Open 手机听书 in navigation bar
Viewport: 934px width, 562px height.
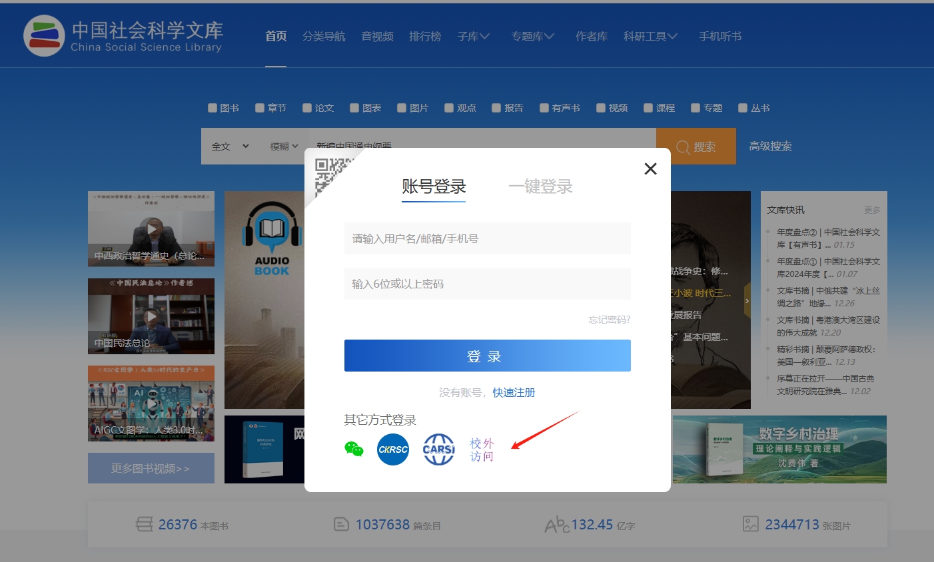(720, 36)
